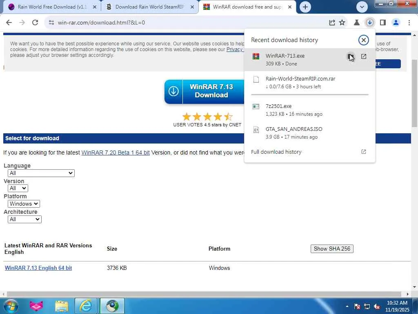
Task: Close the Rain World Free Download tab
Action: point(94,7)
